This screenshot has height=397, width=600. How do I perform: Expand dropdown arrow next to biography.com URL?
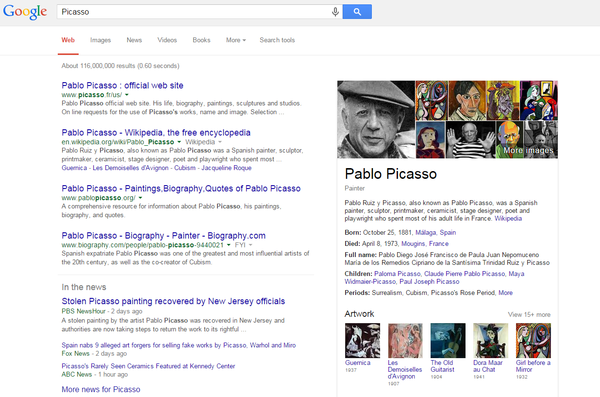coord(228,245)
